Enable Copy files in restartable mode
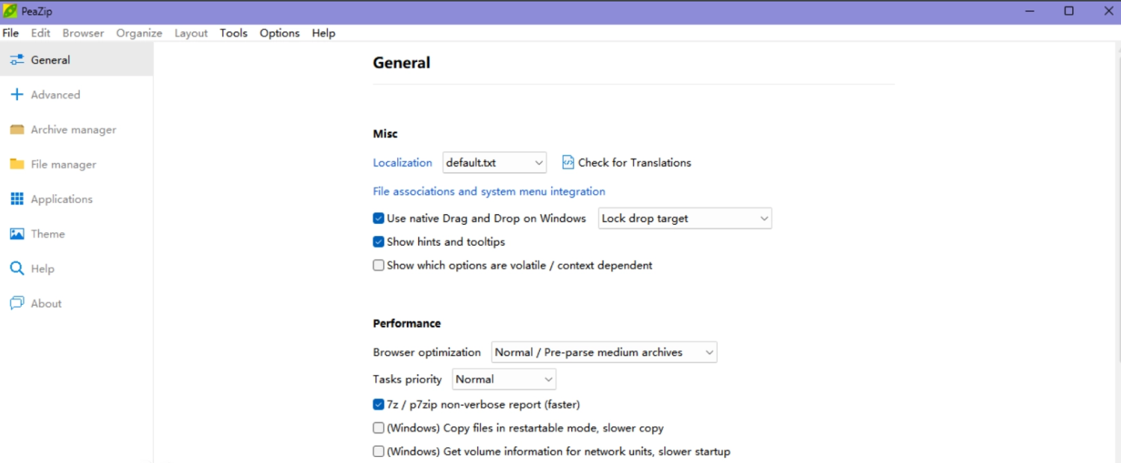 [x=379, y=428]
